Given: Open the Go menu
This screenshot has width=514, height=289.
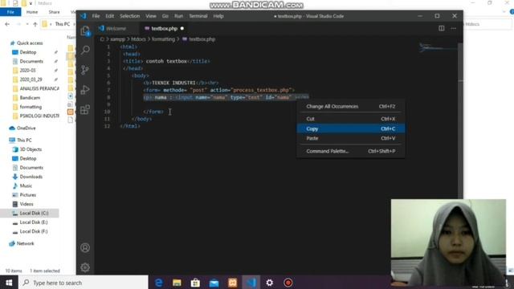Looking at the screenshot, I should point(165,16).
